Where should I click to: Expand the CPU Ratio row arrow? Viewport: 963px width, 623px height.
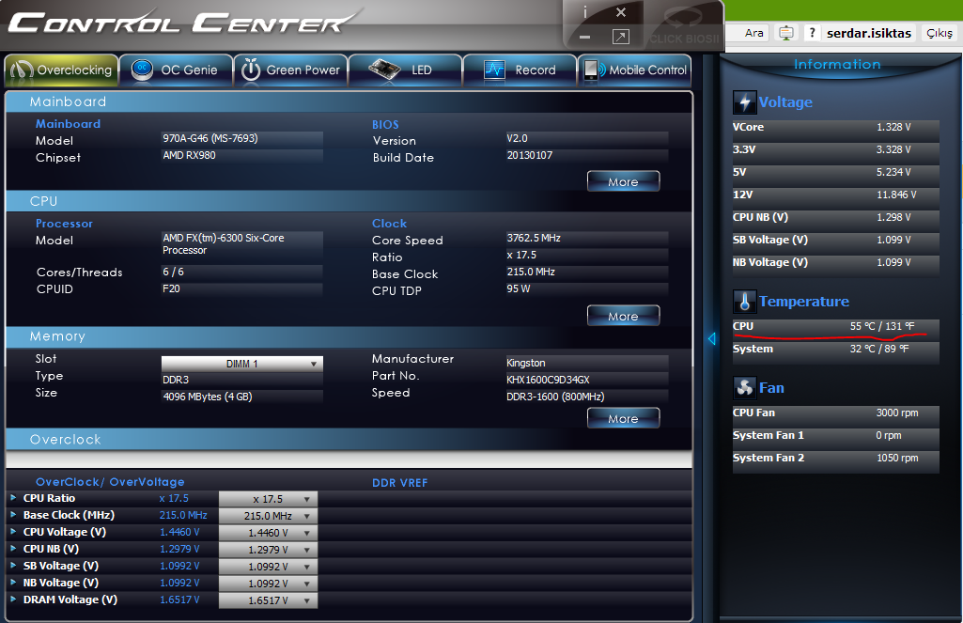13,498
